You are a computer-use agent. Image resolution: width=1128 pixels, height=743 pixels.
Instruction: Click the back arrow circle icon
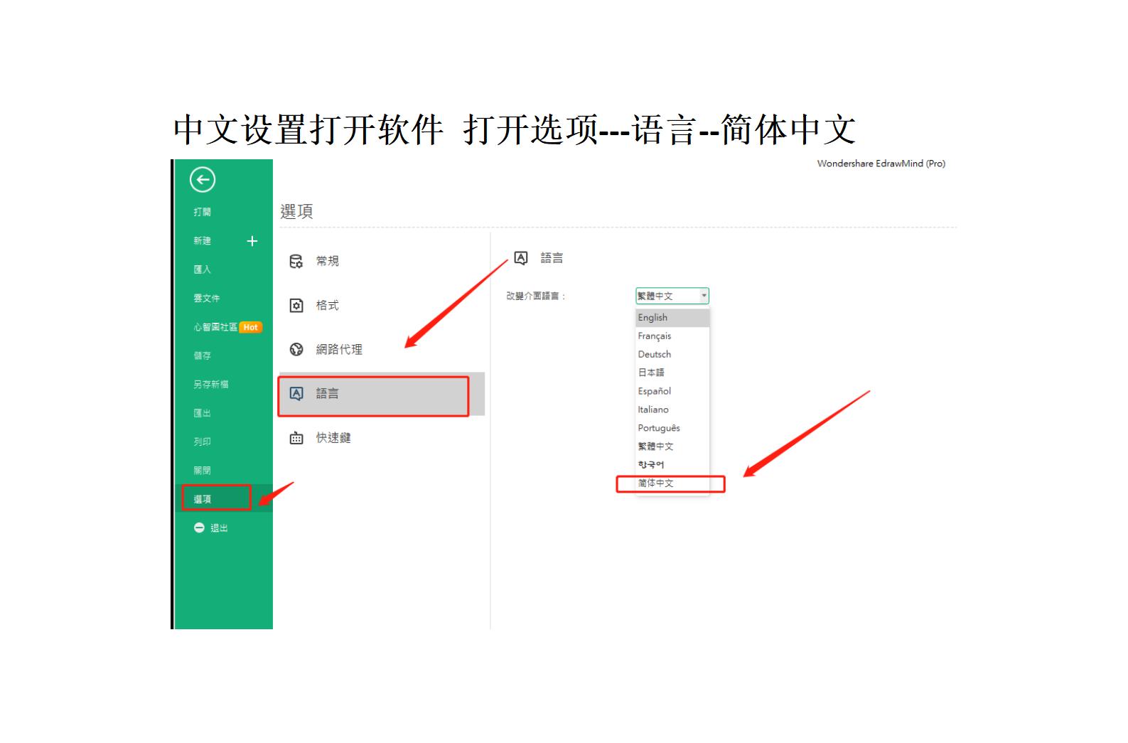(x=203, y=179)
